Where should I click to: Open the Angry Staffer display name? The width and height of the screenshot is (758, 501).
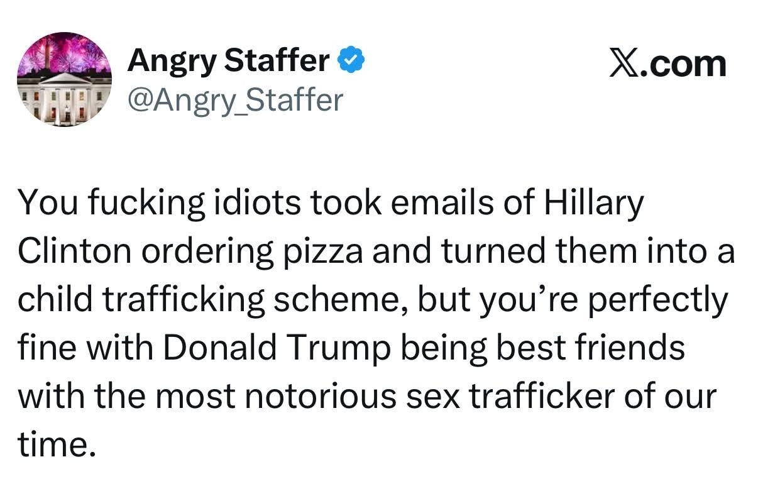tap(228, 62)
